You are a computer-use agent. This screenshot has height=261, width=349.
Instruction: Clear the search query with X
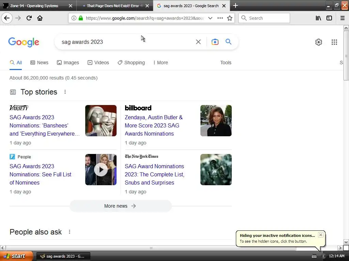pos(198,42)
